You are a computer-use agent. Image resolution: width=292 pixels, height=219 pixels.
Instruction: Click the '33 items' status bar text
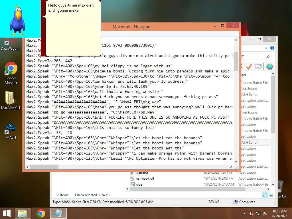tap(62, 195)
